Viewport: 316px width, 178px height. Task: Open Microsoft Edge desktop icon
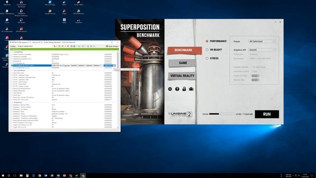pyautogui.click(x=50, y=3)
